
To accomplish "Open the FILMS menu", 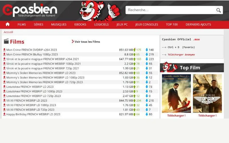I will pos(22,24).
